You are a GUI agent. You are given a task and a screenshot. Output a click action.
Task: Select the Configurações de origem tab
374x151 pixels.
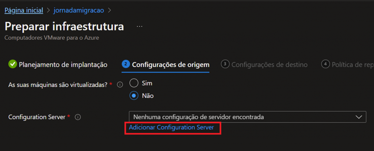(170, 65)
